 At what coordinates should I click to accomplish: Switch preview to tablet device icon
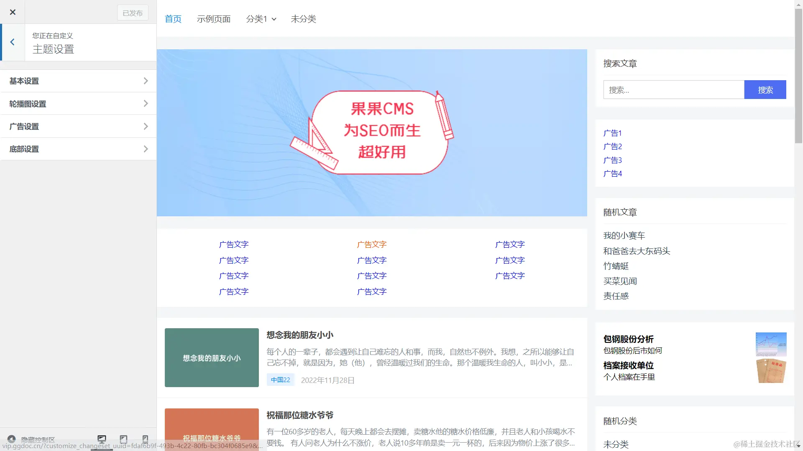(123, 439)
